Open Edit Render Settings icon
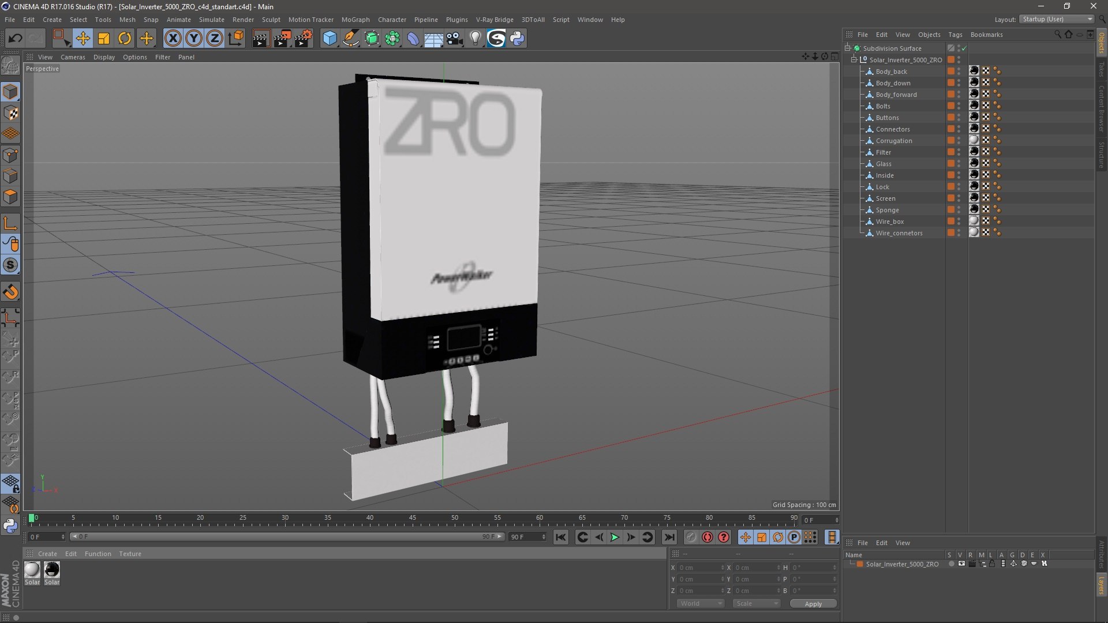 click(304, 39)
